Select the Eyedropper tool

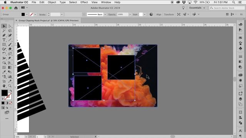tap(4, 72)
